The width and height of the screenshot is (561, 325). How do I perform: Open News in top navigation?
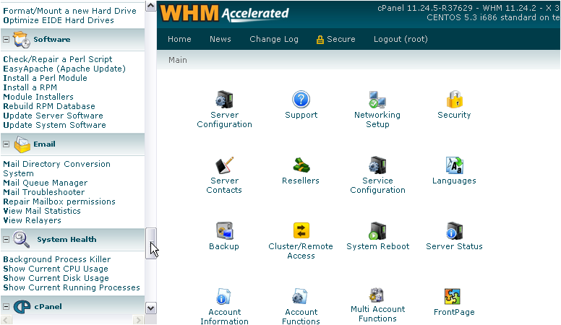[220, 39]
